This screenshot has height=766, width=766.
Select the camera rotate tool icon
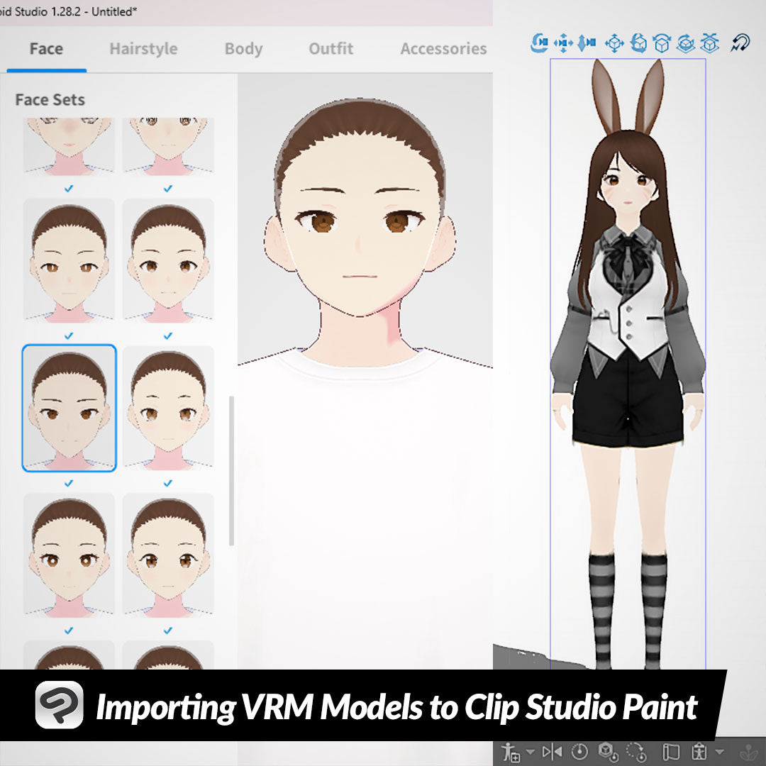point(539,43)
